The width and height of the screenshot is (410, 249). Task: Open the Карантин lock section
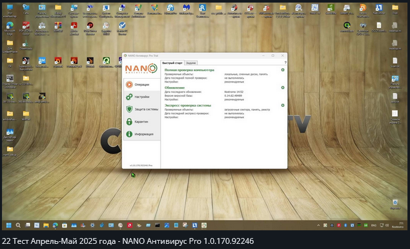[141, 122]
